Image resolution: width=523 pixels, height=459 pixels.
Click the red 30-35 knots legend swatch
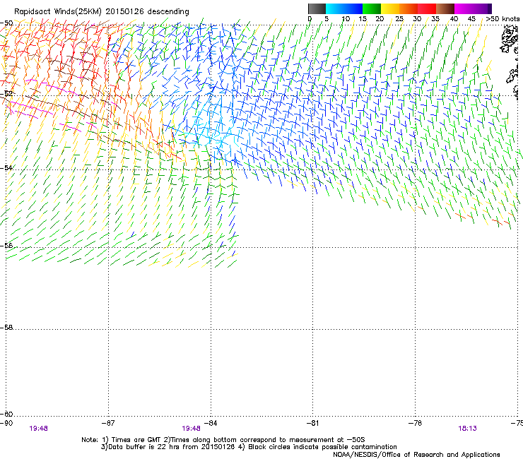coord(427,8)
